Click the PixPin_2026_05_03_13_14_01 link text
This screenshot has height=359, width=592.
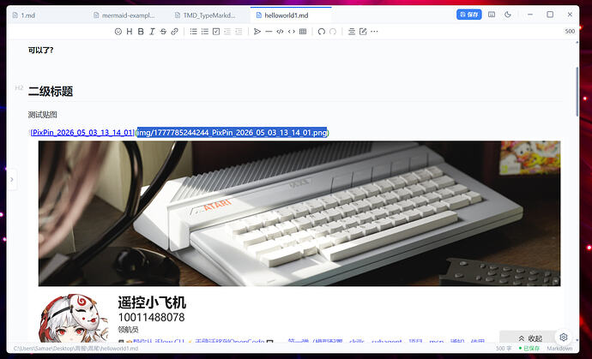tap(82, 133)
